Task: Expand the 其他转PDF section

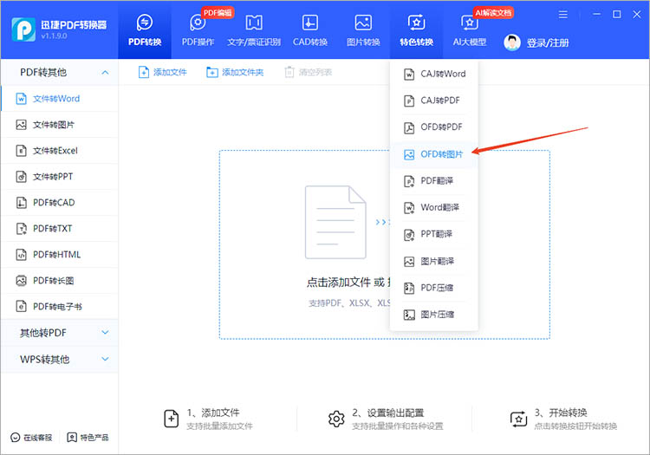Action: click(59, 333)
